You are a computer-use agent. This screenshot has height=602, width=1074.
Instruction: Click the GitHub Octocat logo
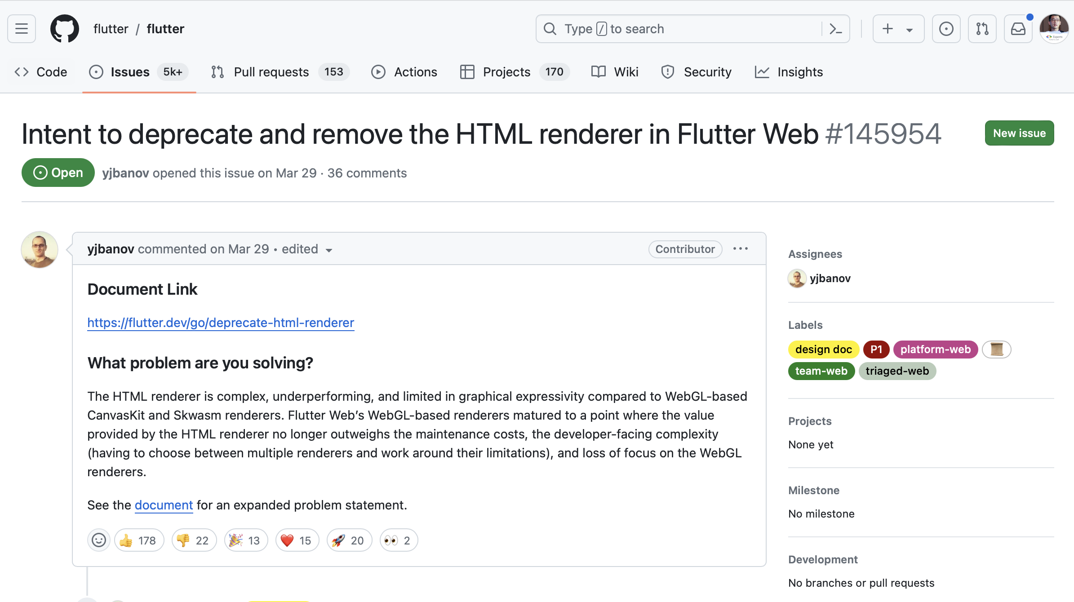[64, 29]
